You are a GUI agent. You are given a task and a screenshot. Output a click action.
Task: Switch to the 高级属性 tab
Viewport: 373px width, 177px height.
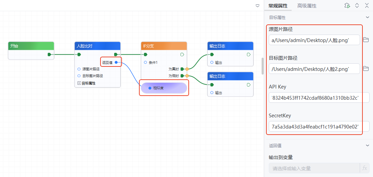[307, 6]
